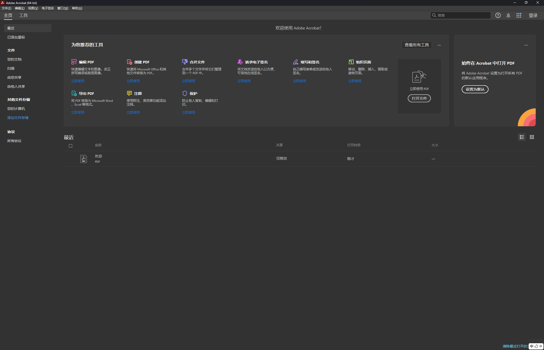Viewport: 544px width, 350px height.
Task: Select 您的文档 in the sidebar
Action: [x=14, y=59]
